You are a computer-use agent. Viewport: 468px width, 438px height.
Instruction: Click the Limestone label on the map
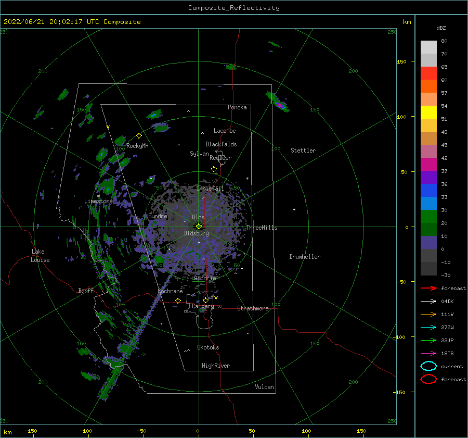[98, 201]
